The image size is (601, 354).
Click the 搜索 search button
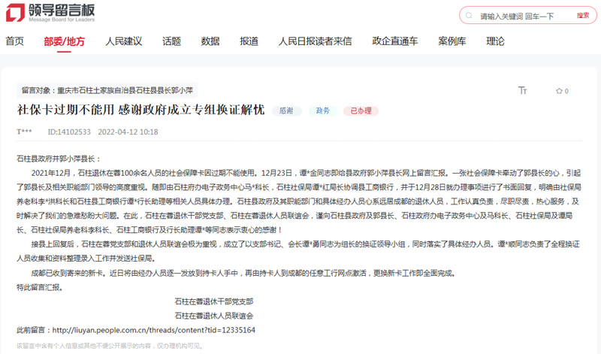582,16
